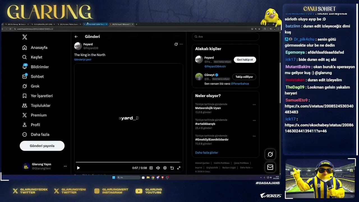Open Sohbet messages in sidebar
Screen dimensions: 359x202
pyautogui.click(x=33, y=76)
